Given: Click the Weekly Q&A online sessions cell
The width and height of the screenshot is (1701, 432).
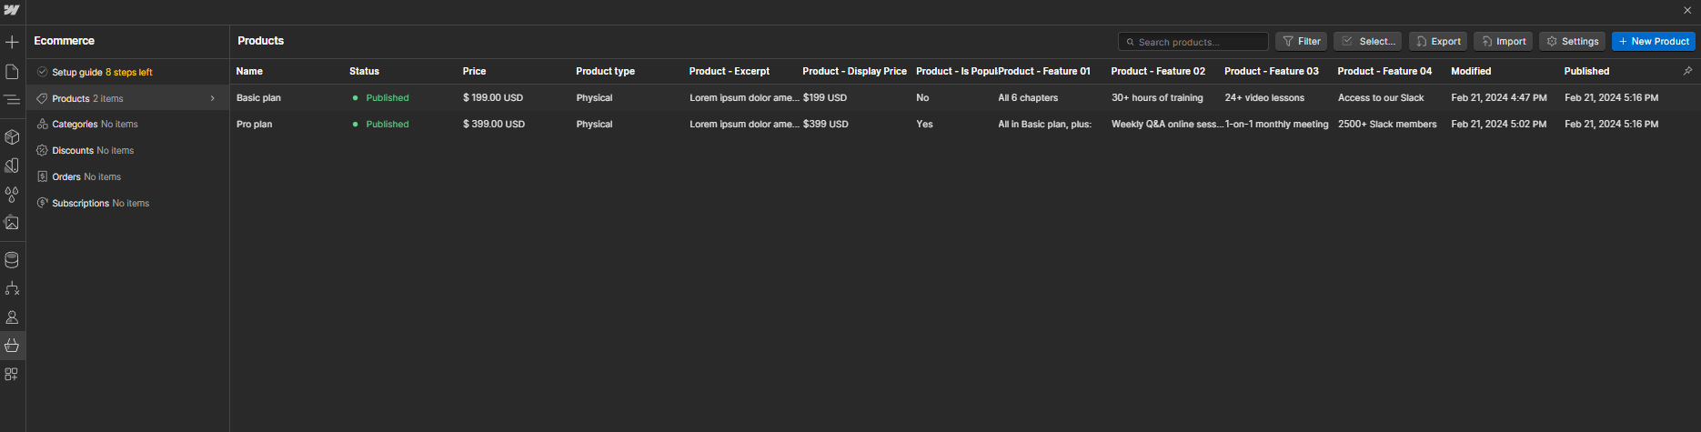Looking at the screenshot, I should coord(1167,124).
